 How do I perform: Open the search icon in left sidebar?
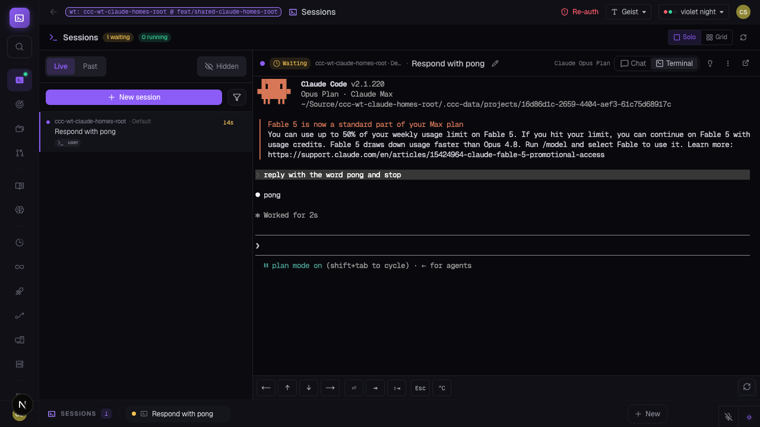[20, 47]
